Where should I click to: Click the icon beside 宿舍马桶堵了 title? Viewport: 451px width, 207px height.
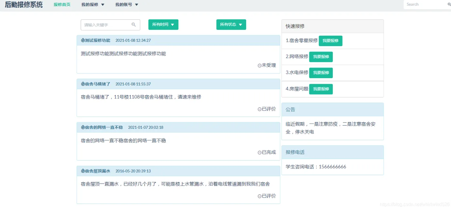tap(83, 84)
